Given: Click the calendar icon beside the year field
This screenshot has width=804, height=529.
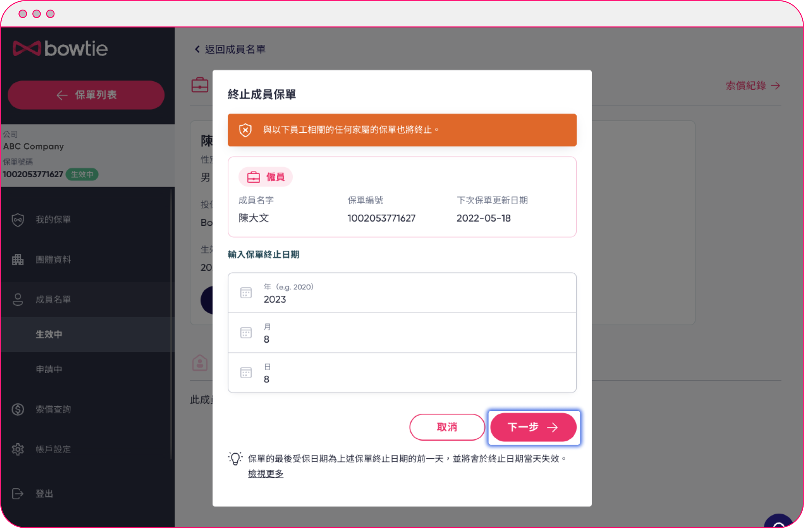Looking at the screenshot, I should tap(246, 293).
